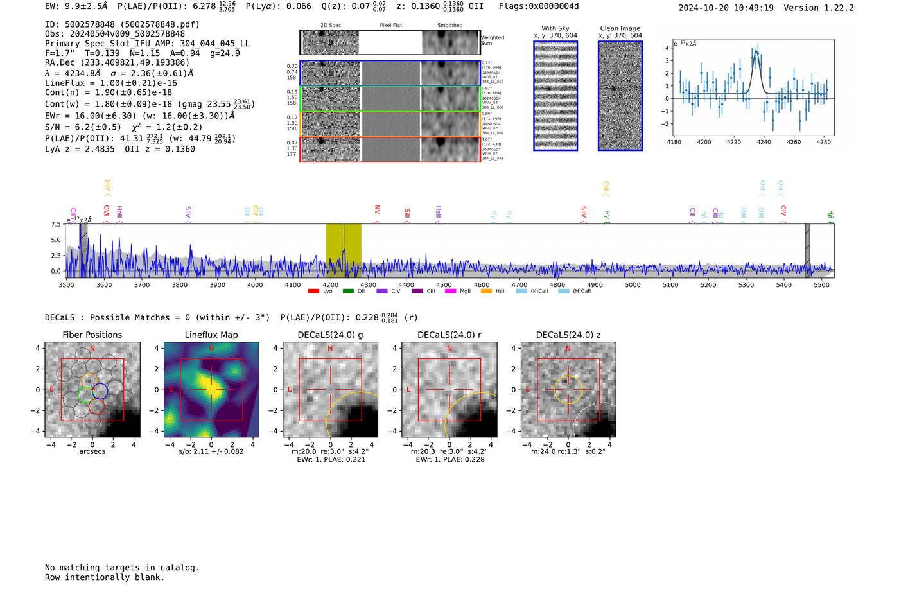Click the Cont(n) = 1.90 line
The width and height of the screenshot is (899, 612).
click(x=109, y=92)
